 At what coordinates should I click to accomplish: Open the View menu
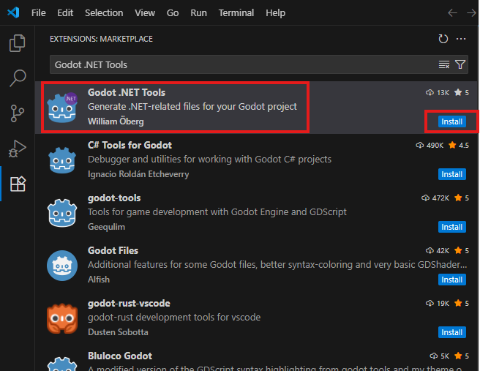tap(145, 13)
